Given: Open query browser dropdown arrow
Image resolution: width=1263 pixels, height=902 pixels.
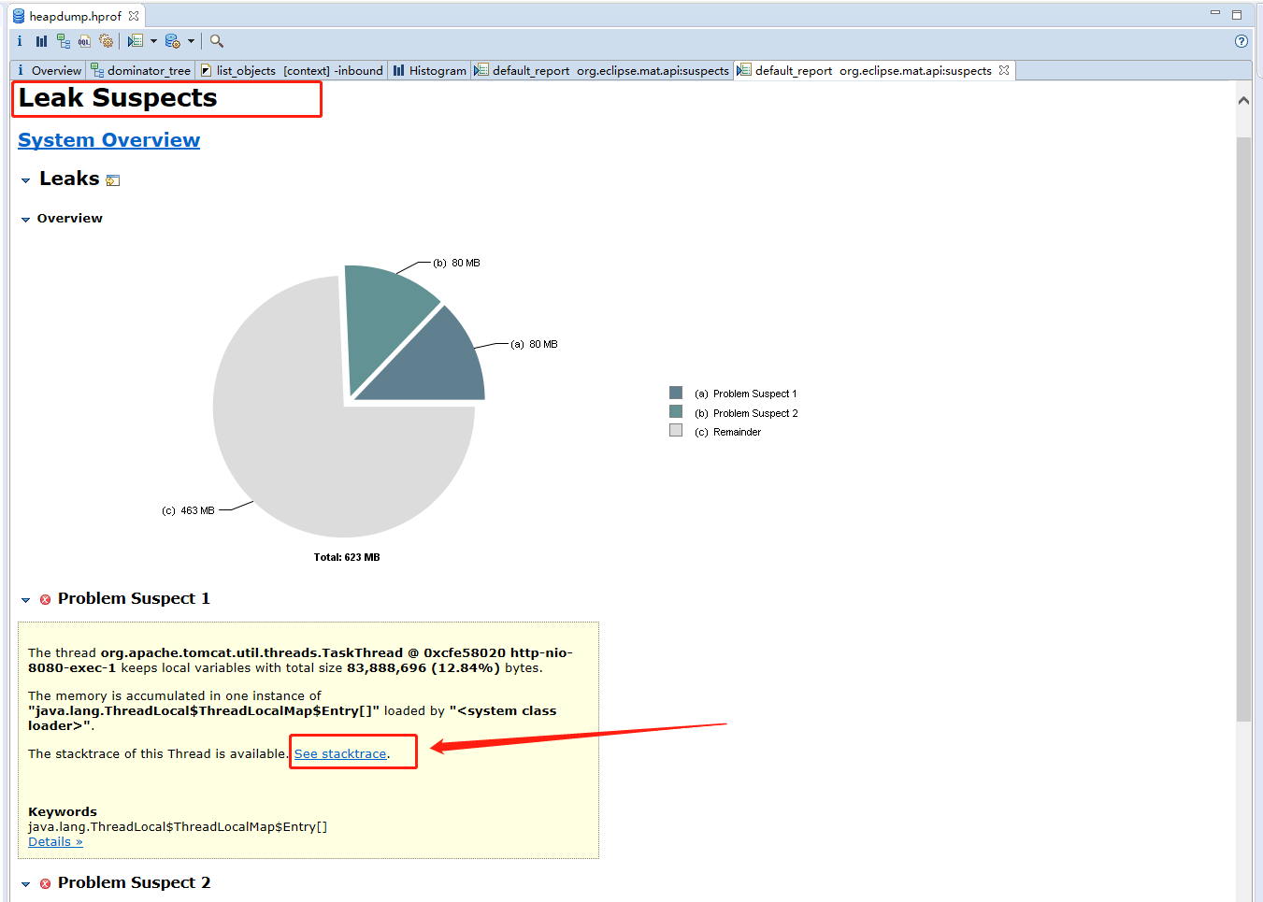Looking at the screenshot, I should pos(191,41).
